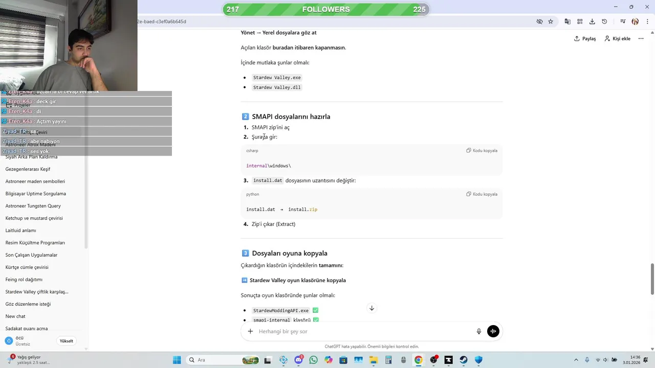Open the Laitluid anlamı chat
655x368 pixels.
tap(20, 231)
